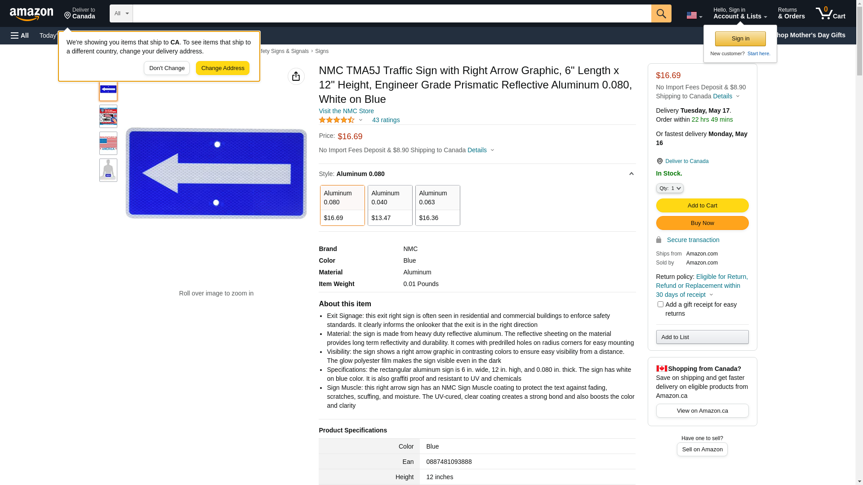Click the Add to Cart button

pyautogui.click(x=702, y=205)
